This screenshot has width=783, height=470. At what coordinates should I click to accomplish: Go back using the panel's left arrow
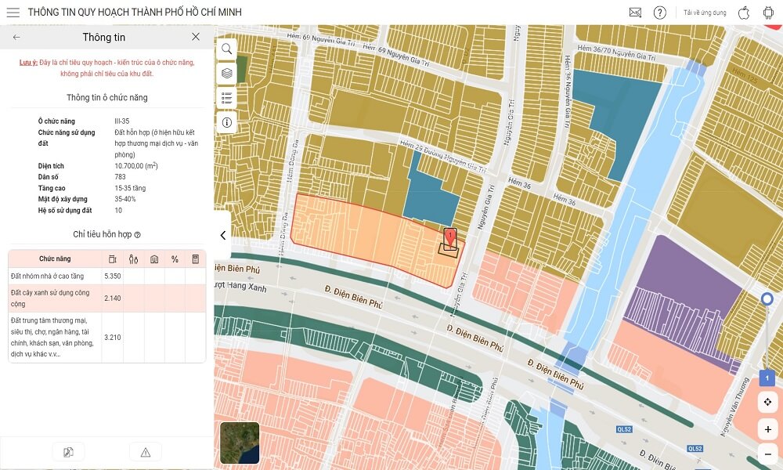point(16,37)
